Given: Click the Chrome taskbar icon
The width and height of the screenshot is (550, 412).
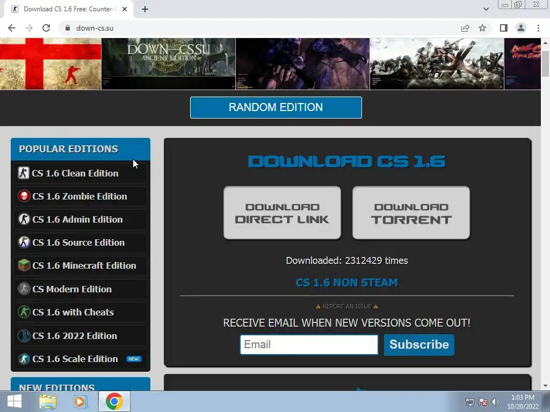Looking at the screenshot, I should tap(114, 401).
